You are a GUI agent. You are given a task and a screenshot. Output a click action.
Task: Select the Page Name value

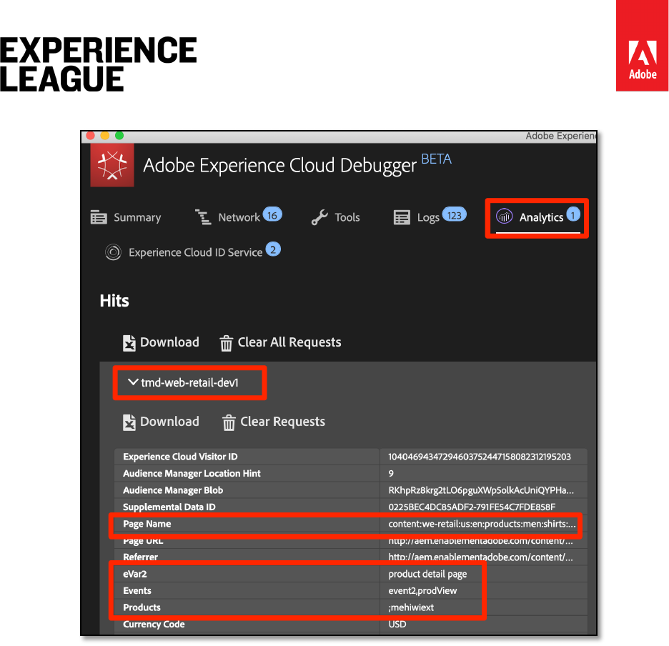(x=482, y=524)
